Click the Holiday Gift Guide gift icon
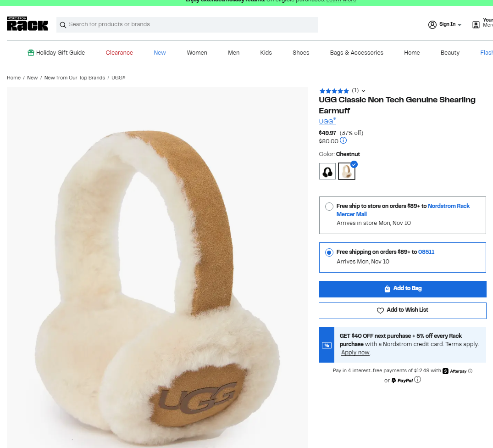The height and width of the screenshot is (448, 493). point(31,53)
